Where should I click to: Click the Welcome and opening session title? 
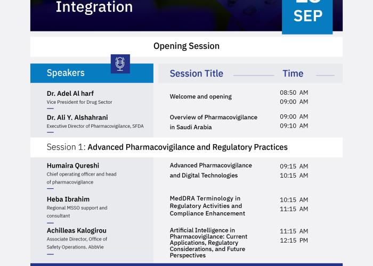pos(201,97)
